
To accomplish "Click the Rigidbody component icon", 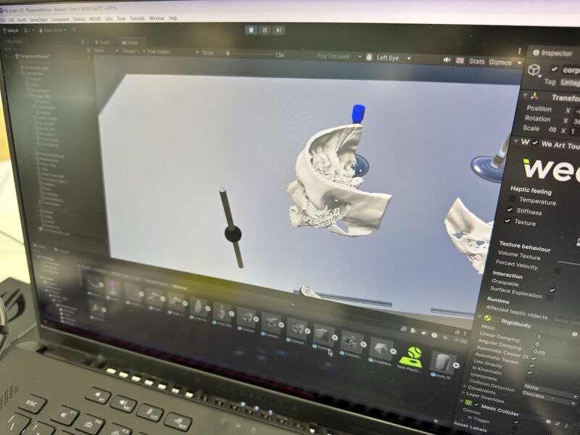I will tap(487, 318).
